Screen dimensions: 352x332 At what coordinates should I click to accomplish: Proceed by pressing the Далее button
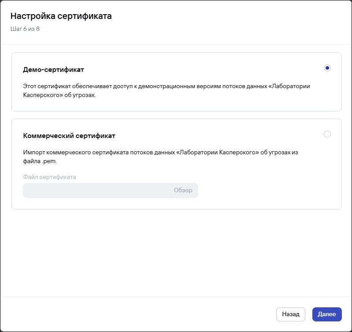pos(327,314)
